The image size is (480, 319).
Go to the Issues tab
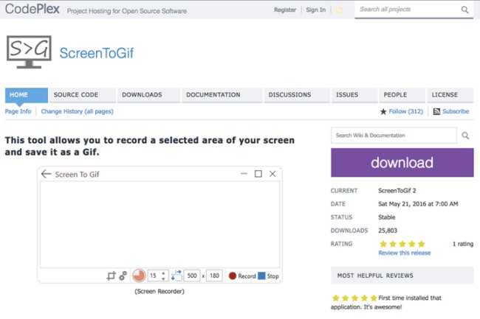click(347, 95)
